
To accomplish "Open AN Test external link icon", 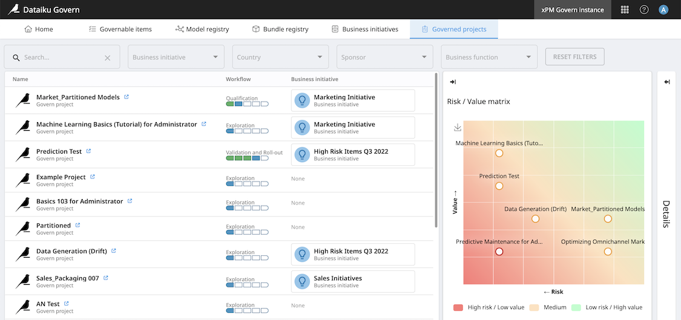I will (66, 304).
